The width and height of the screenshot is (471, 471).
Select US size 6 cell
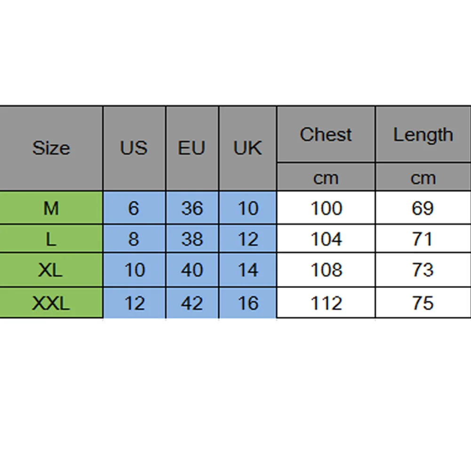(x=134, y=208)
